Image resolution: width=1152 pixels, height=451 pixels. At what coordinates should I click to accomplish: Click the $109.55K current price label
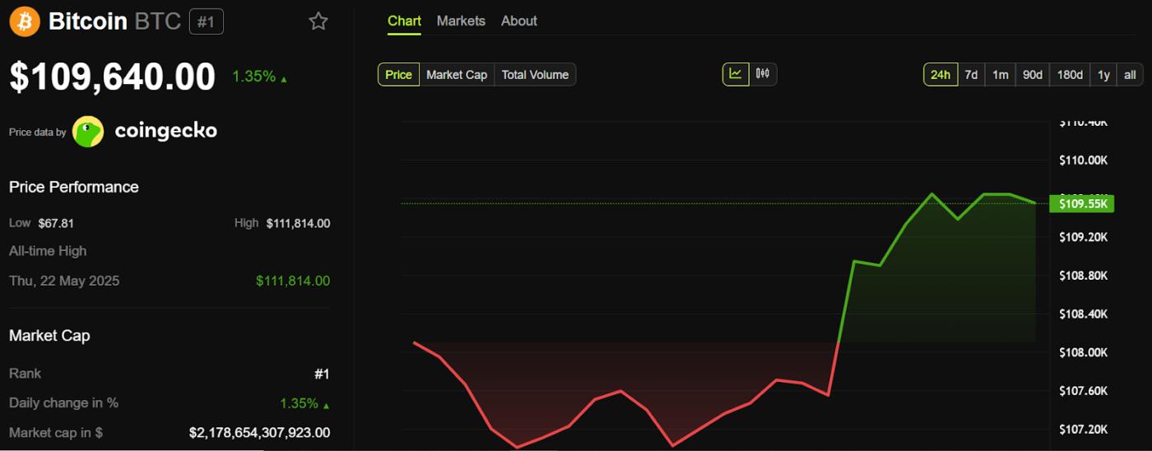tap(1082, 203)
